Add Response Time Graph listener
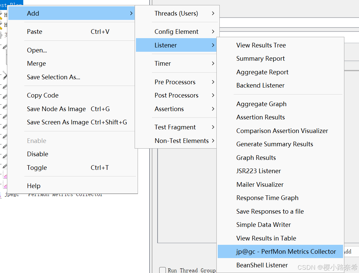Screen dimensions: 359x273 280,198
